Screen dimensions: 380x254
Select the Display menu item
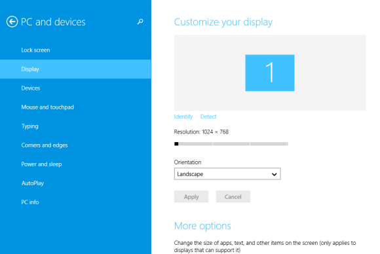pos(75,69)
